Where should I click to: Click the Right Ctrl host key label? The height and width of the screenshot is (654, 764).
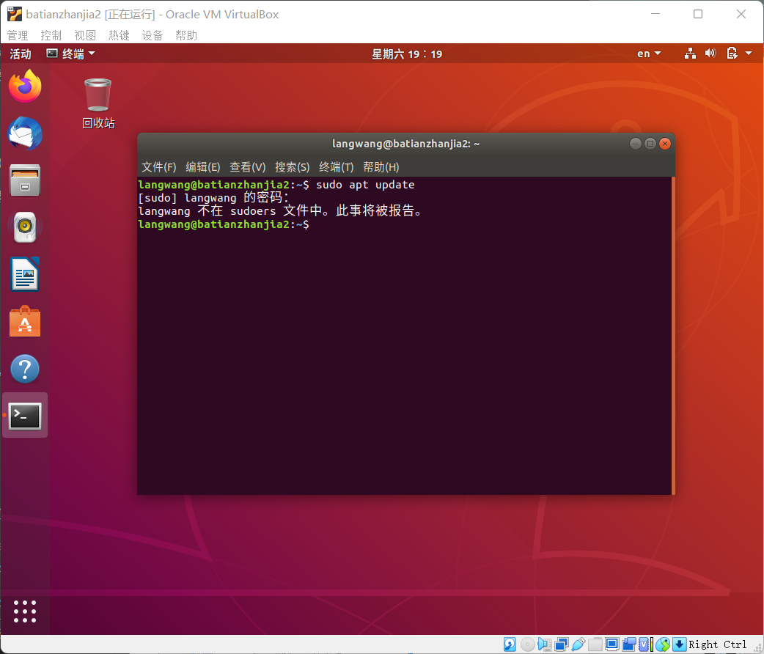click(718, 644)
